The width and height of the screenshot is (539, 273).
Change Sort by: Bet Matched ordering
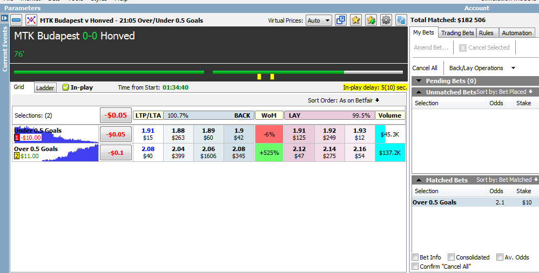tap(507, 180)
